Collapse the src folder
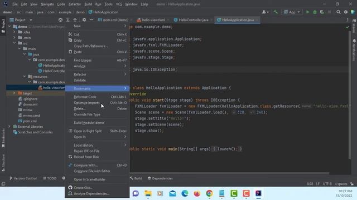The image size is (357, 200). [x=15, y=43]
